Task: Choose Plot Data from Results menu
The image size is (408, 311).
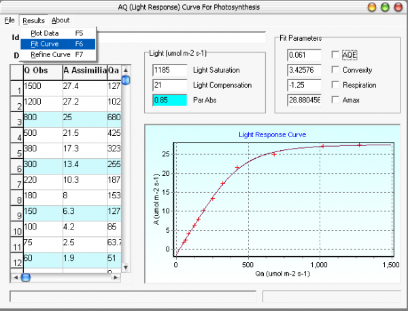Action: (x=58, y=33)
